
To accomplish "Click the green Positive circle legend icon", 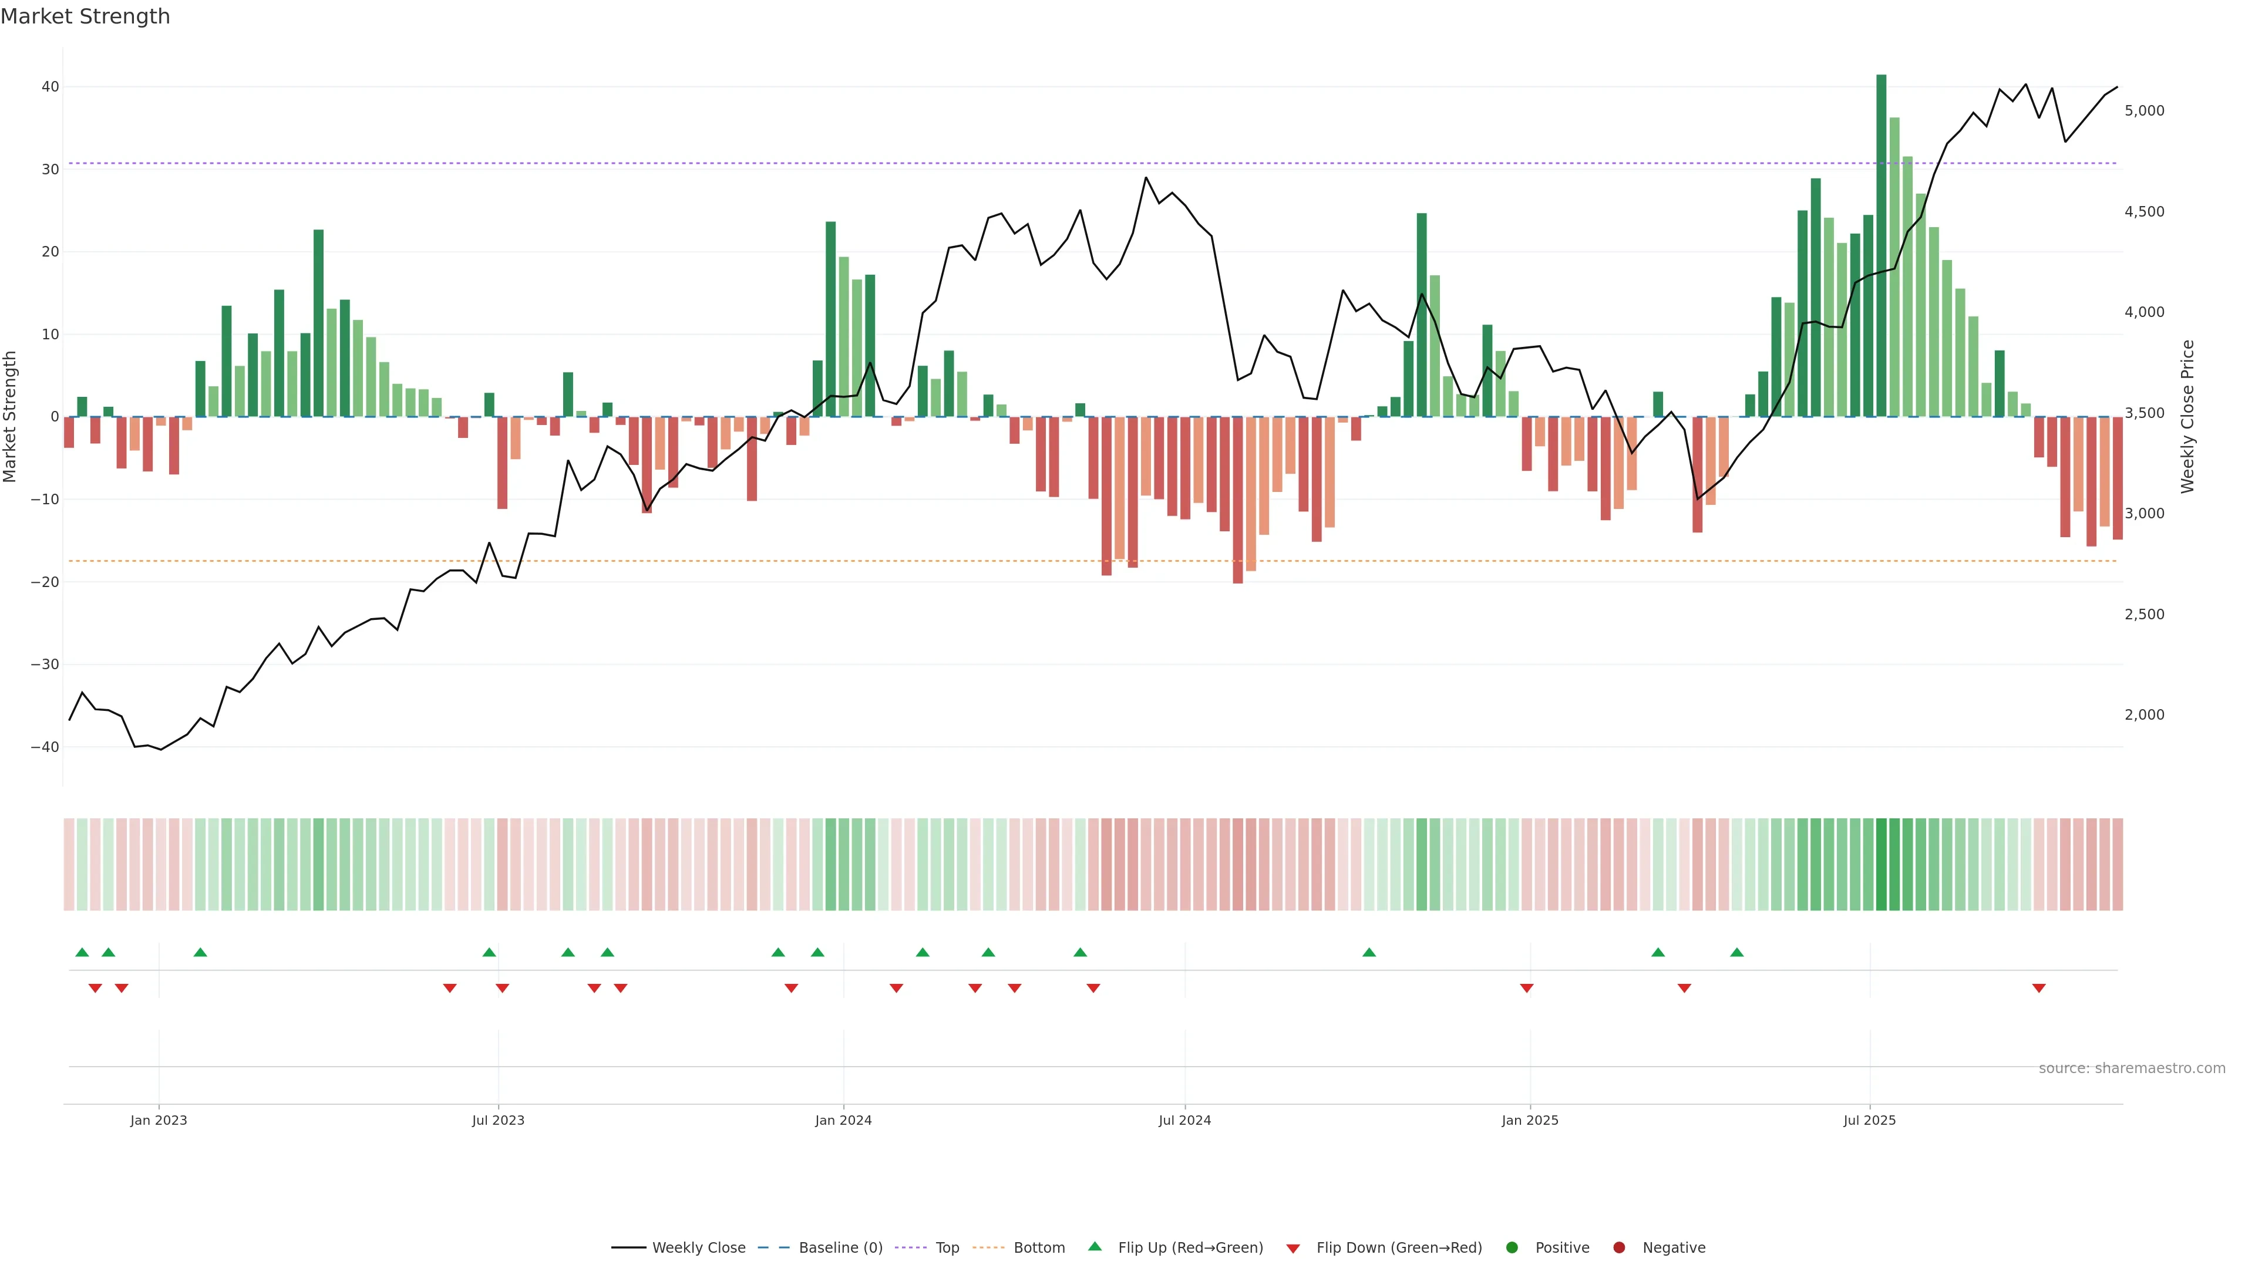I will click(1512, 1247).
